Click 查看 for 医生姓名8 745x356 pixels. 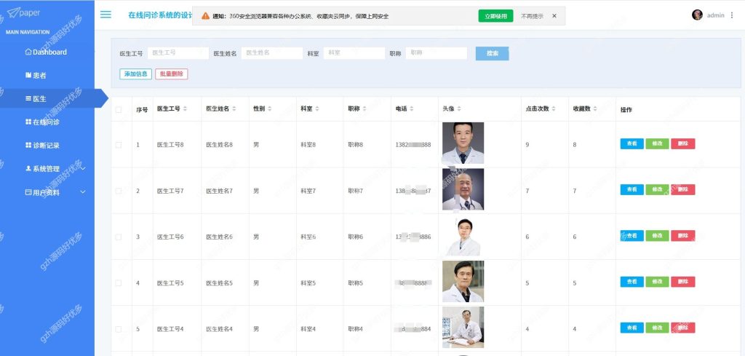632,143
